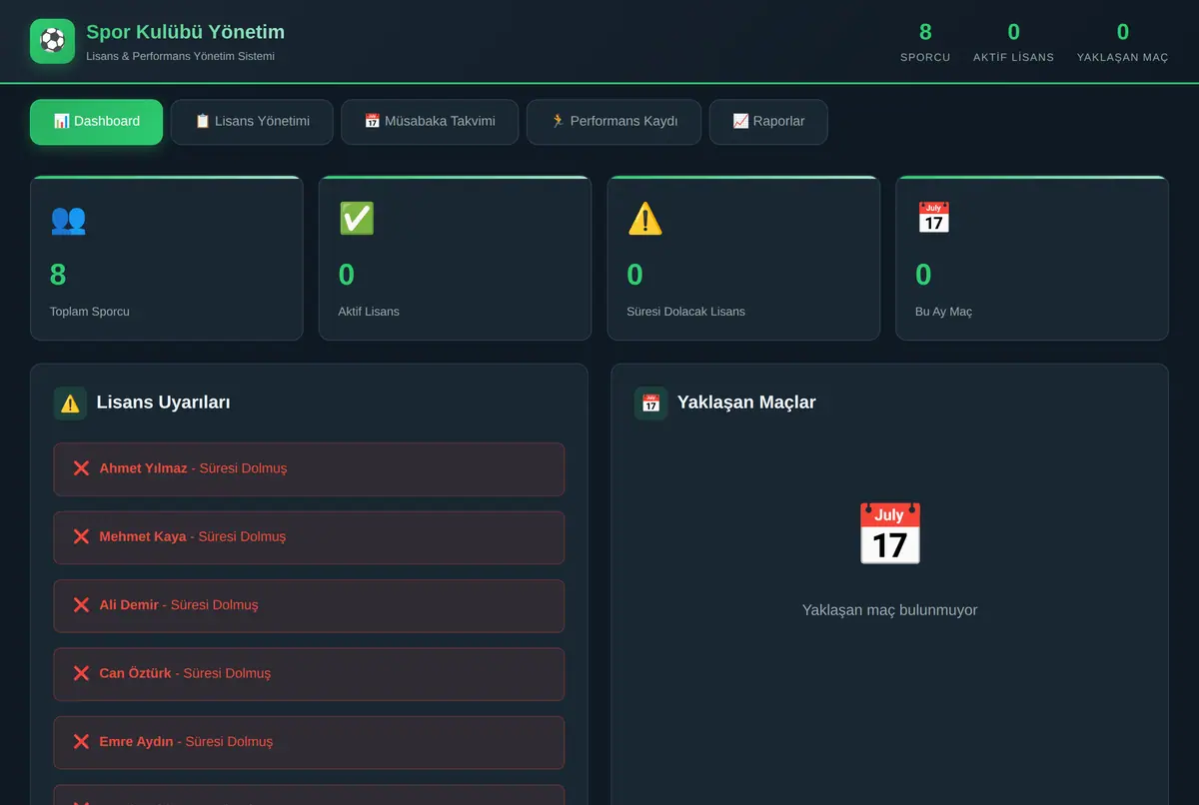Click the large calendar icon in empty matches panel
This screenshot has height=805, width=1199.
(889, 533)
